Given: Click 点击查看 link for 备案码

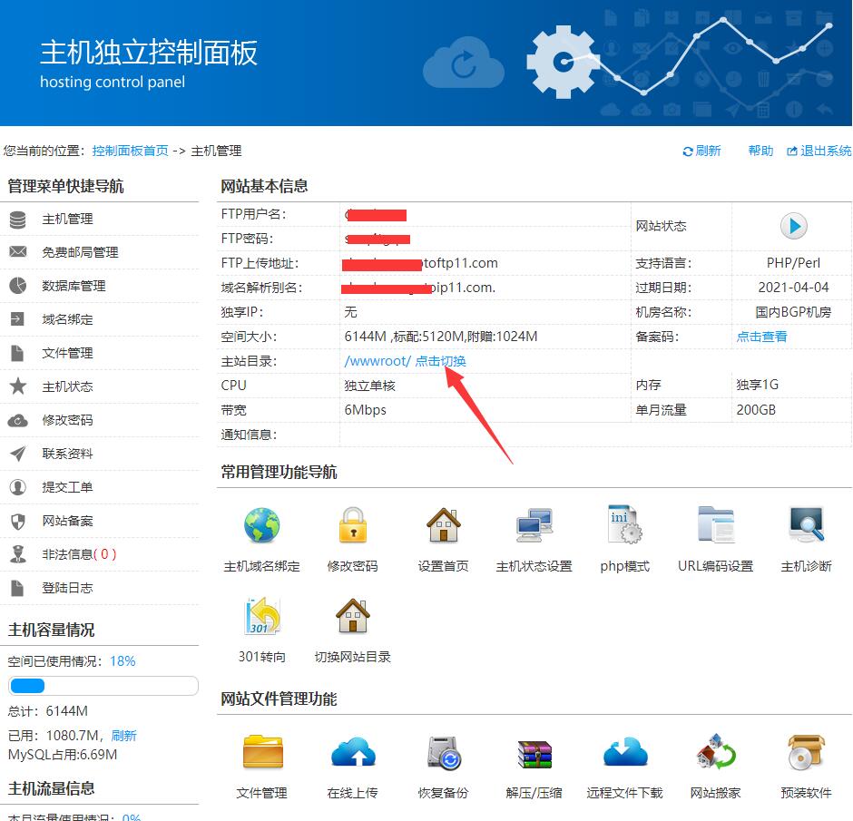Looking at the screenshot, I should pos(761,337).
